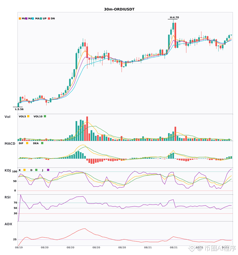Click the 50 level on RSI axis
The image size is (238, 255).
pyautogui.click(x=15, y=208)
